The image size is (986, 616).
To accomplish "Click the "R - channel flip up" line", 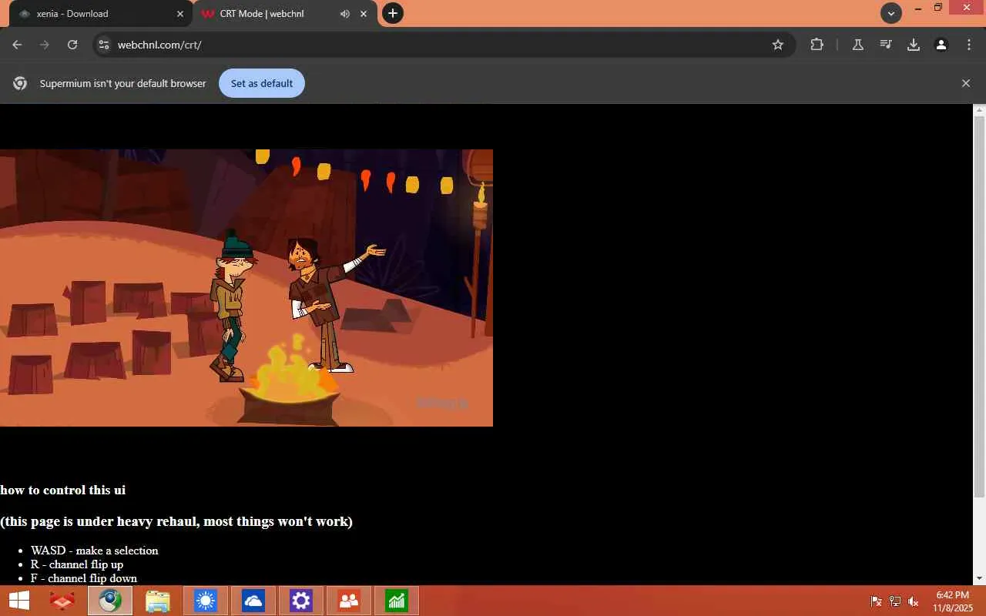I will tap(77, 564).
